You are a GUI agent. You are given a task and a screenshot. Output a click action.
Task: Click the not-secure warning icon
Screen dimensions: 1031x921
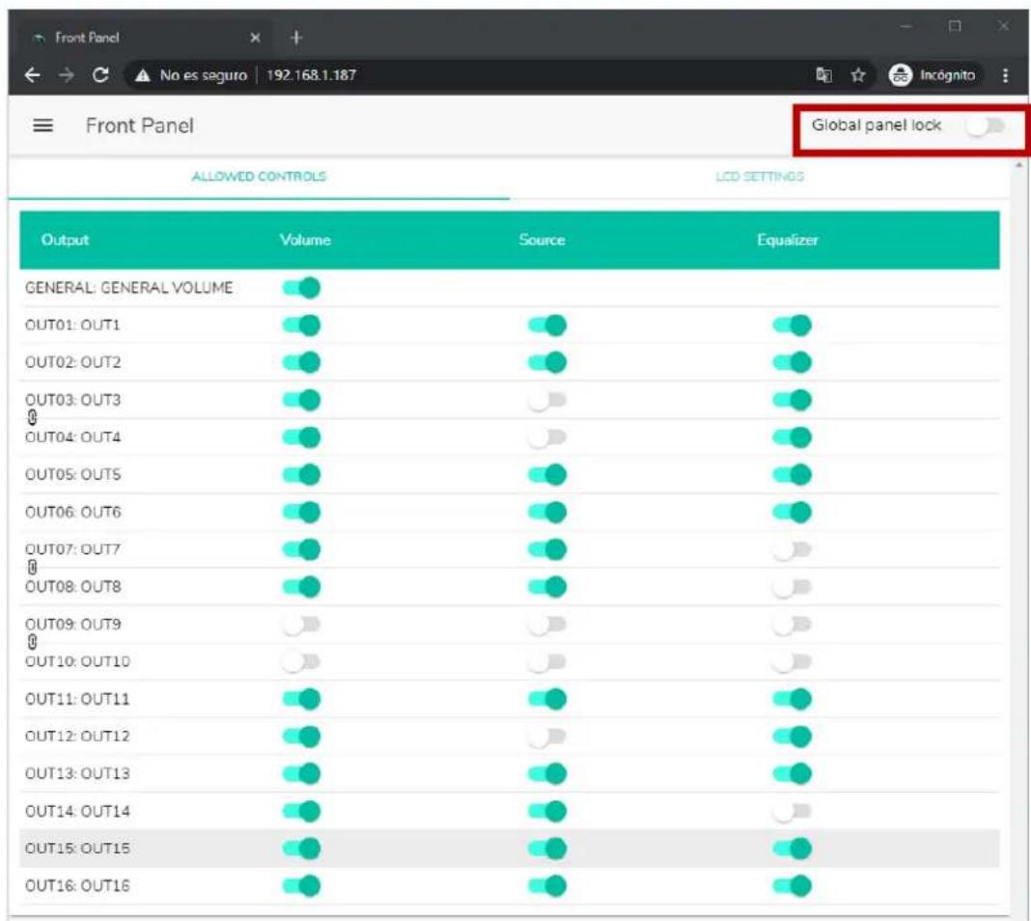143,75
